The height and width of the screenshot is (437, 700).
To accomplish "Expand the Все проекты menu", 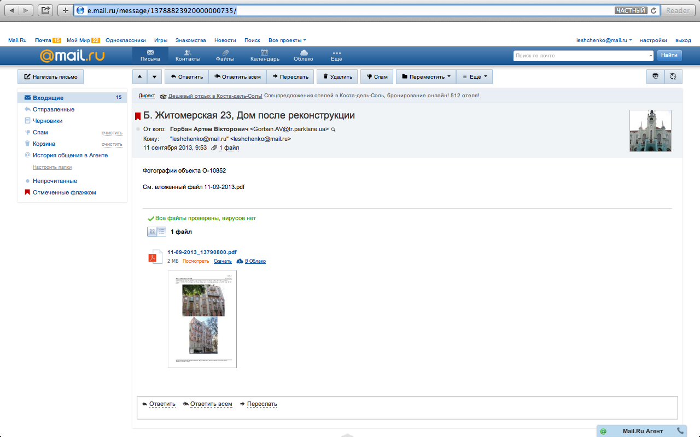I will coord(287,40).
